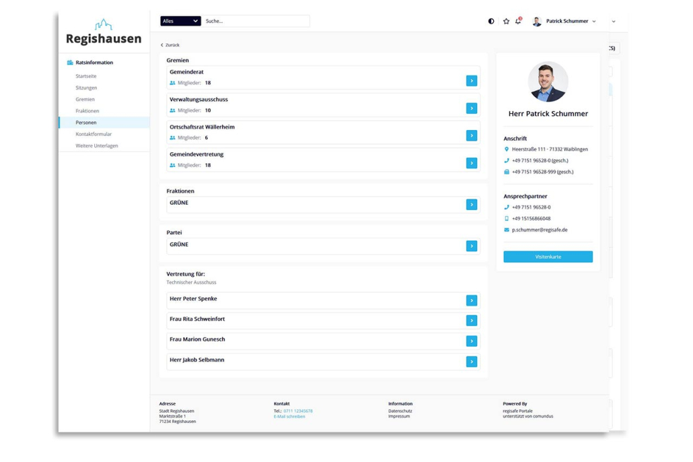Open Gemeindevertretung via its arrow chevron

click(x=472, y=162)
